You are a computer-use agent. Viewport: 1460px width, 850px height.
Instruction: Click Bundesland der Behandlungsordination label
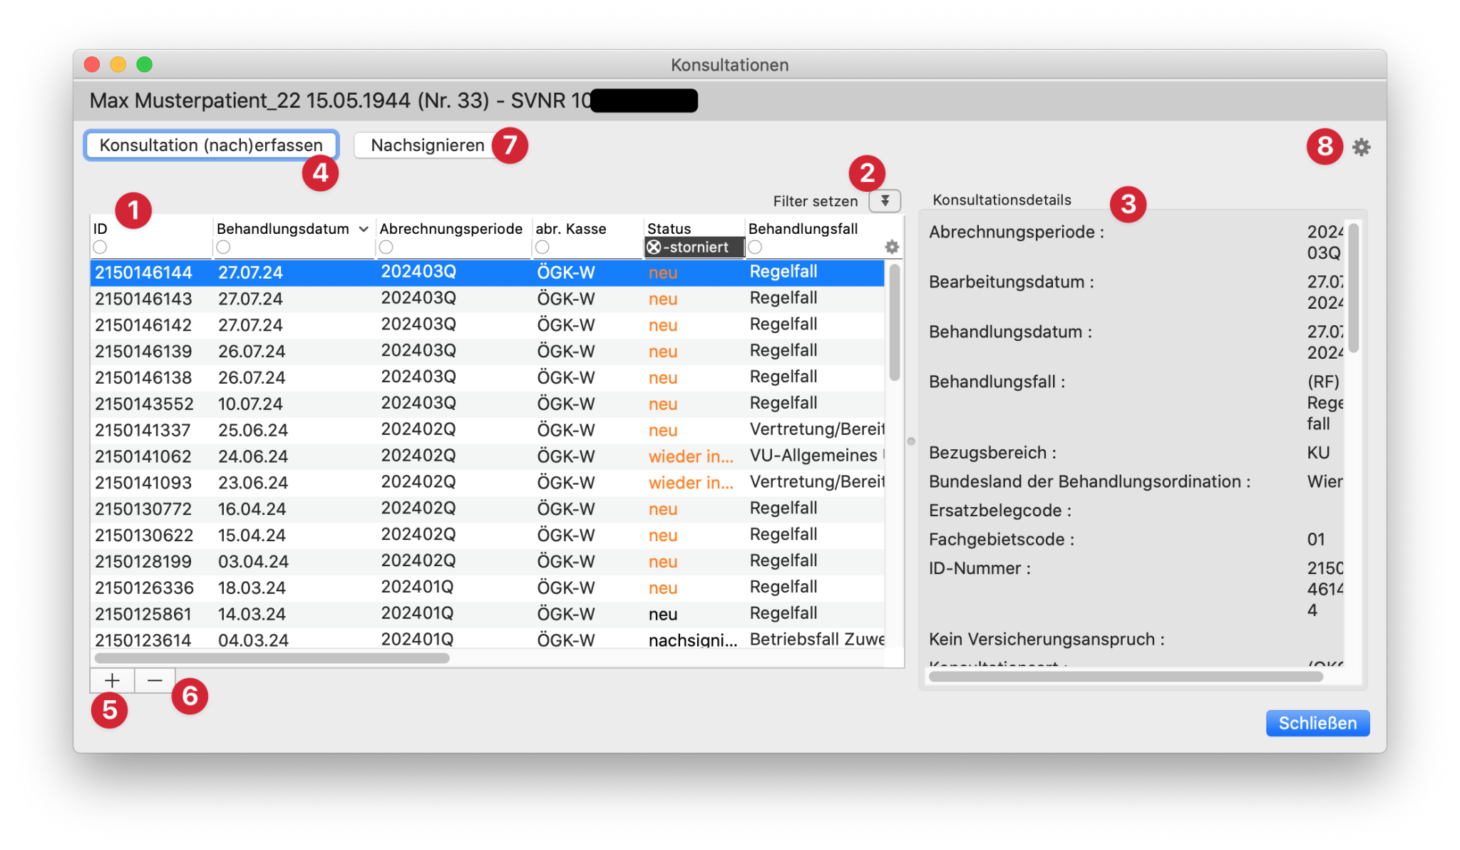click(x=1089, y=482)
